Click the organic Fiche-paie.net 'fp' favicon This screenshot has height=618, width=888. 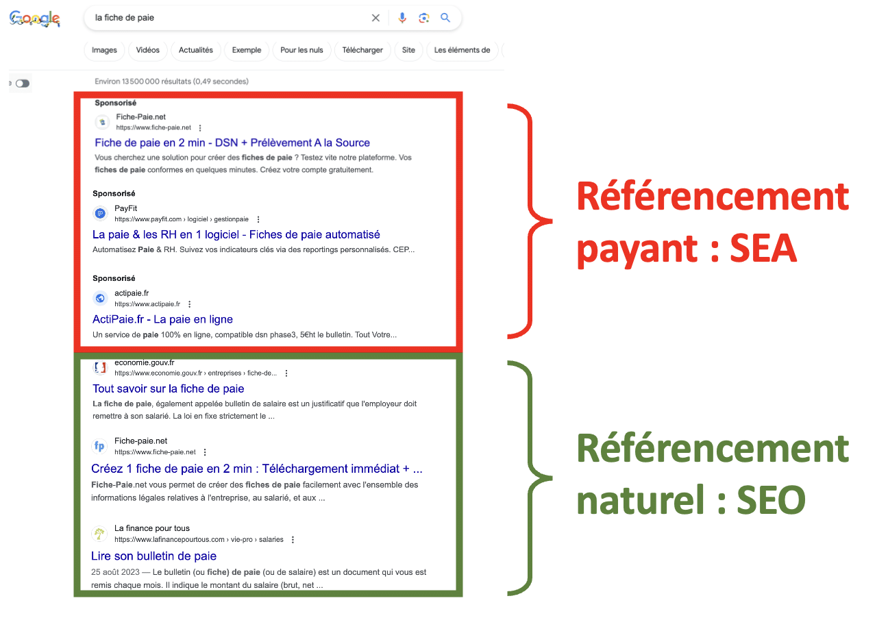99,447
